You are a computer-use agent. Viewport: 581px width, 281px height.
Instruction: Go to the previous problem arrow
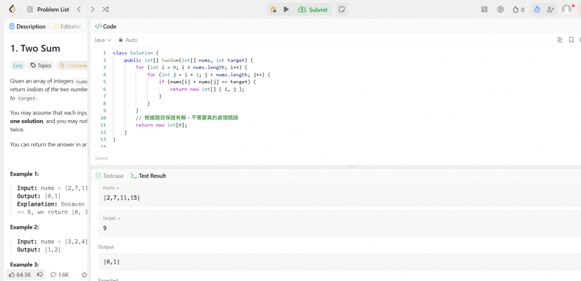point(79,10)
